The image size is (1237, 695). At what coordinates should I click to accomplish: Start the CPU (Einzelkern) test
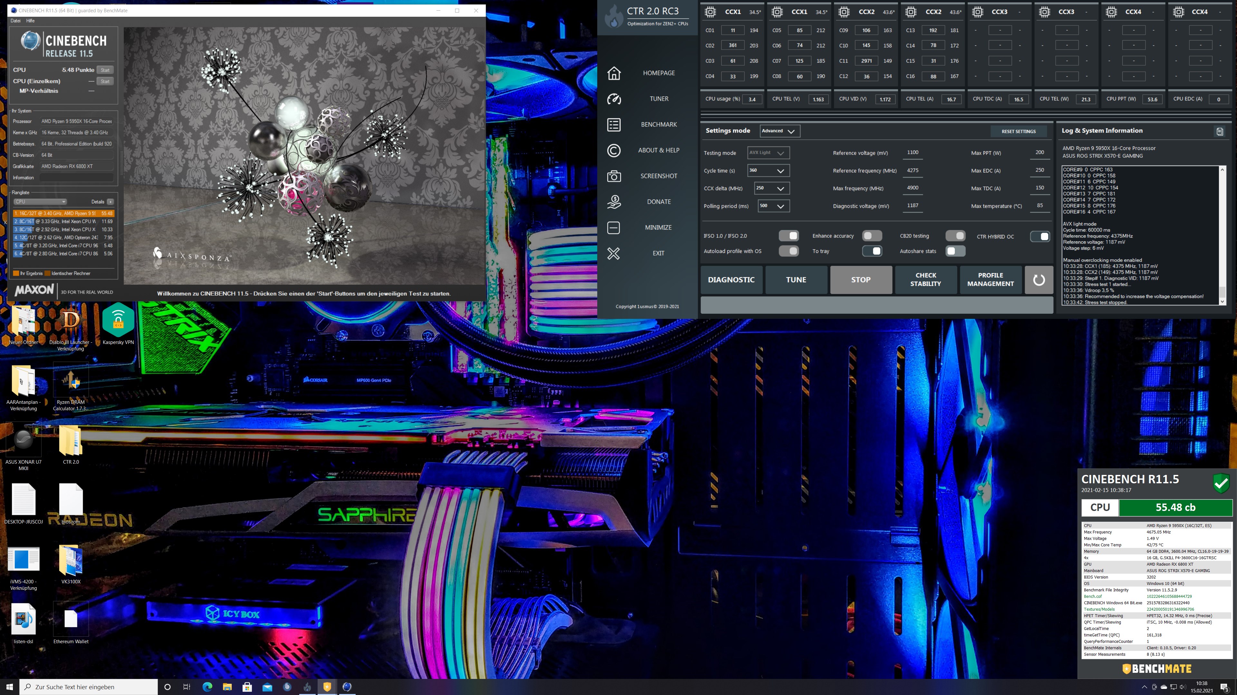[x=105, y=81]
